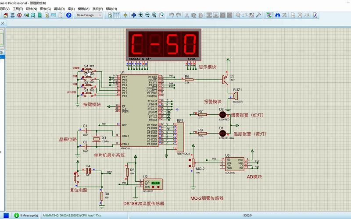This screenshot has height=219, width=351.
Task: Click the Remove Sheet icon
Action: click(x=300, y=15)
